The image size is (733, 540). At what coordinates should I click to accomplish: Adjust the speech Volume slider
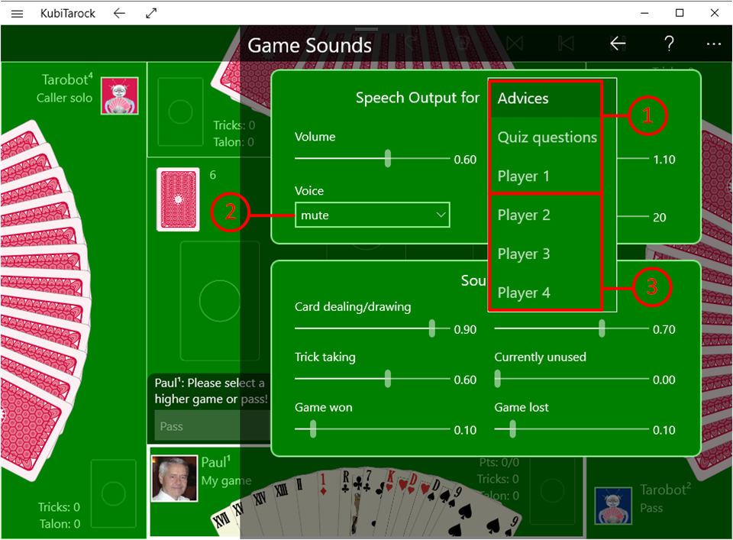[x=388, y=159]
